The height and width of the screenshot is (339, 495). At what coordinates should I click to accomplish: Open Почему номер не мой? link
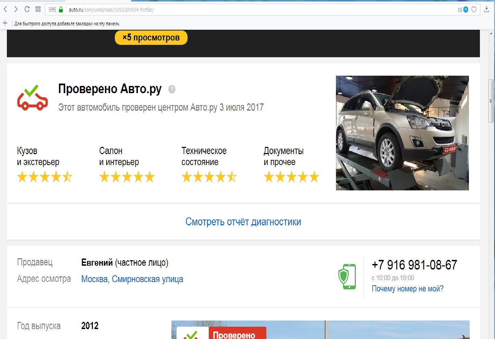click(x=408, y=289)
